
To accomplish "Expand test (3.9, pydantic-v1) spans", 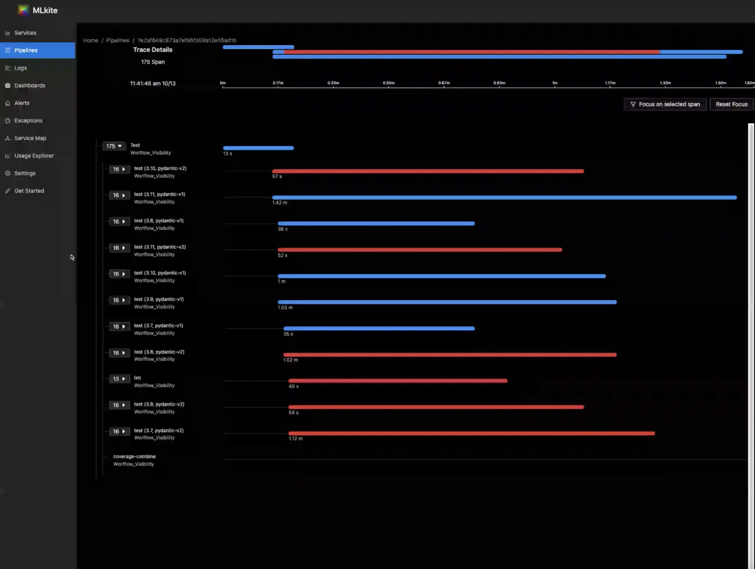I will [x=119, y=300].
